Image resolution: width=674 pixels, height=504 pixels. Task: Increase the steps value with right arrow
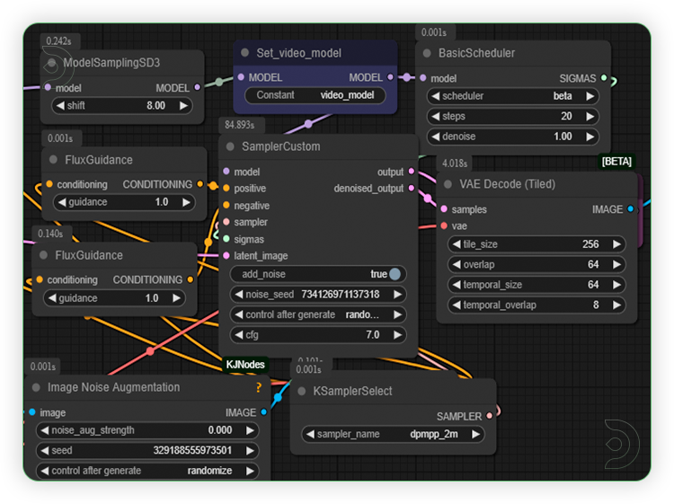click(590, 116)
